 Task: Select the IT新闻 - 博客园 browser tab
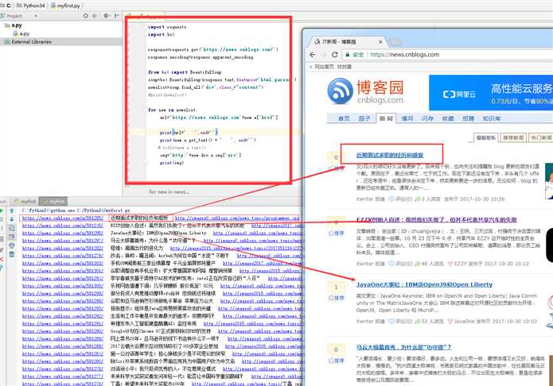345,42
